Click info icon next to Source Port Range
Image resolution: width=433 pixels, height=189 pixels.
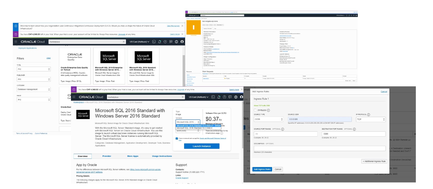[283, 129]
